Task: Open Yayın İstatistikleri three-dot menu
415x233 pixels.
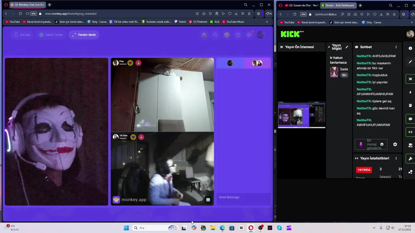Action: coord(396,158)
